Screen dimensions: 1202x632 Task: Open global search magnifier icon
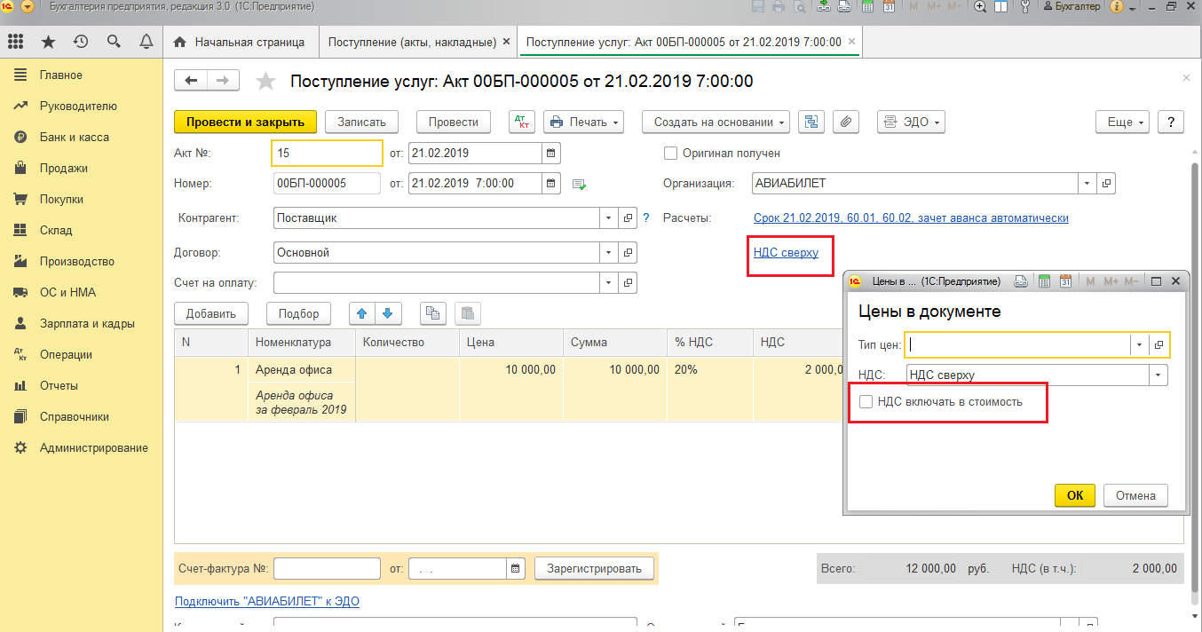tap(113, 41)
